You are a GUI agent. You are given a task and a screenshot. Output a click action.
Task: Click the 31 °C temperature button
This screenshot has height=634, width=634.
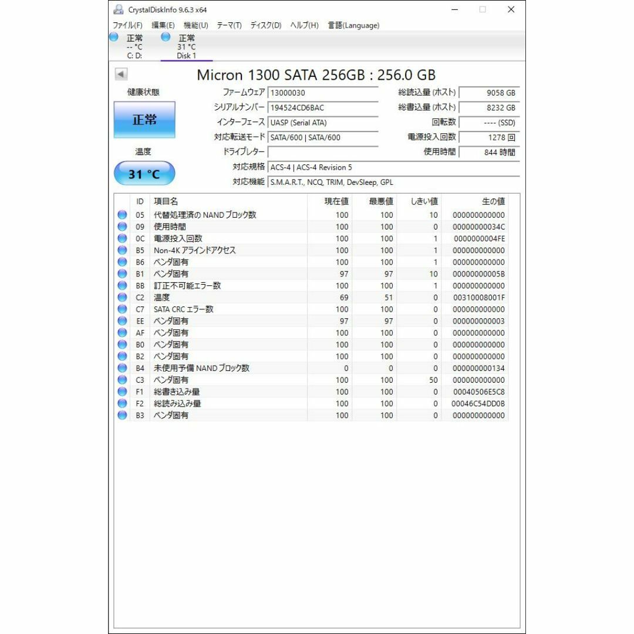(144, 173)
